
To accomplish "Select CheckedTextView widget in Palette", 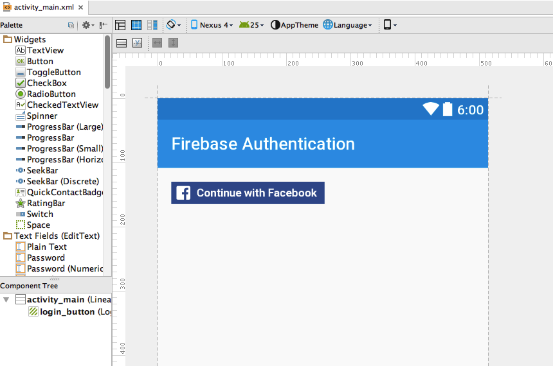I will tap(57, 105).
